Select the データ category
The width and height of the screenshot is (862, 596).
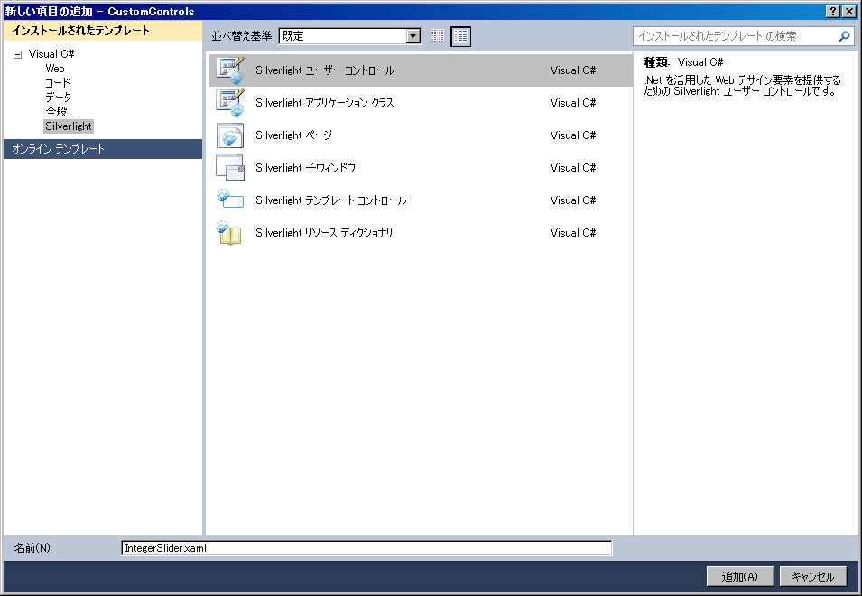click(59, 98)
